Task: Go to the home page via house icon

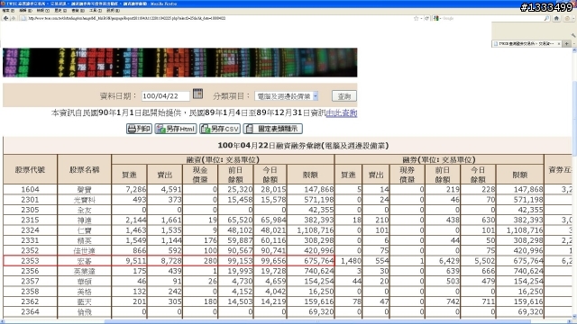Action: [556, 18]
